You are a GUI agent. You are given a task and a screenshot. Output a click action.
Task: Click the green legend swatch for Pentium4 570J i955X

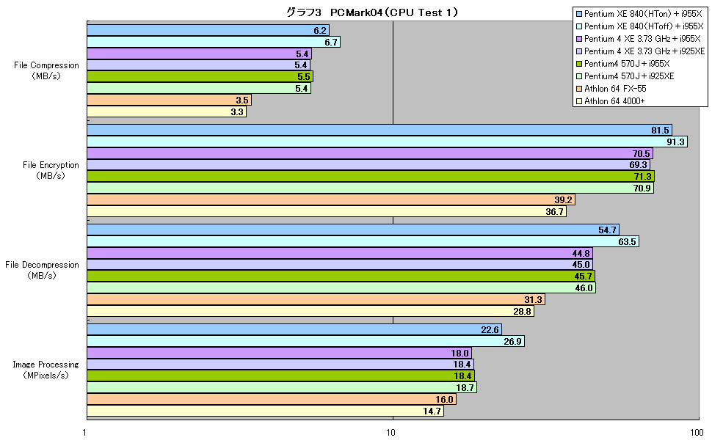579,64
